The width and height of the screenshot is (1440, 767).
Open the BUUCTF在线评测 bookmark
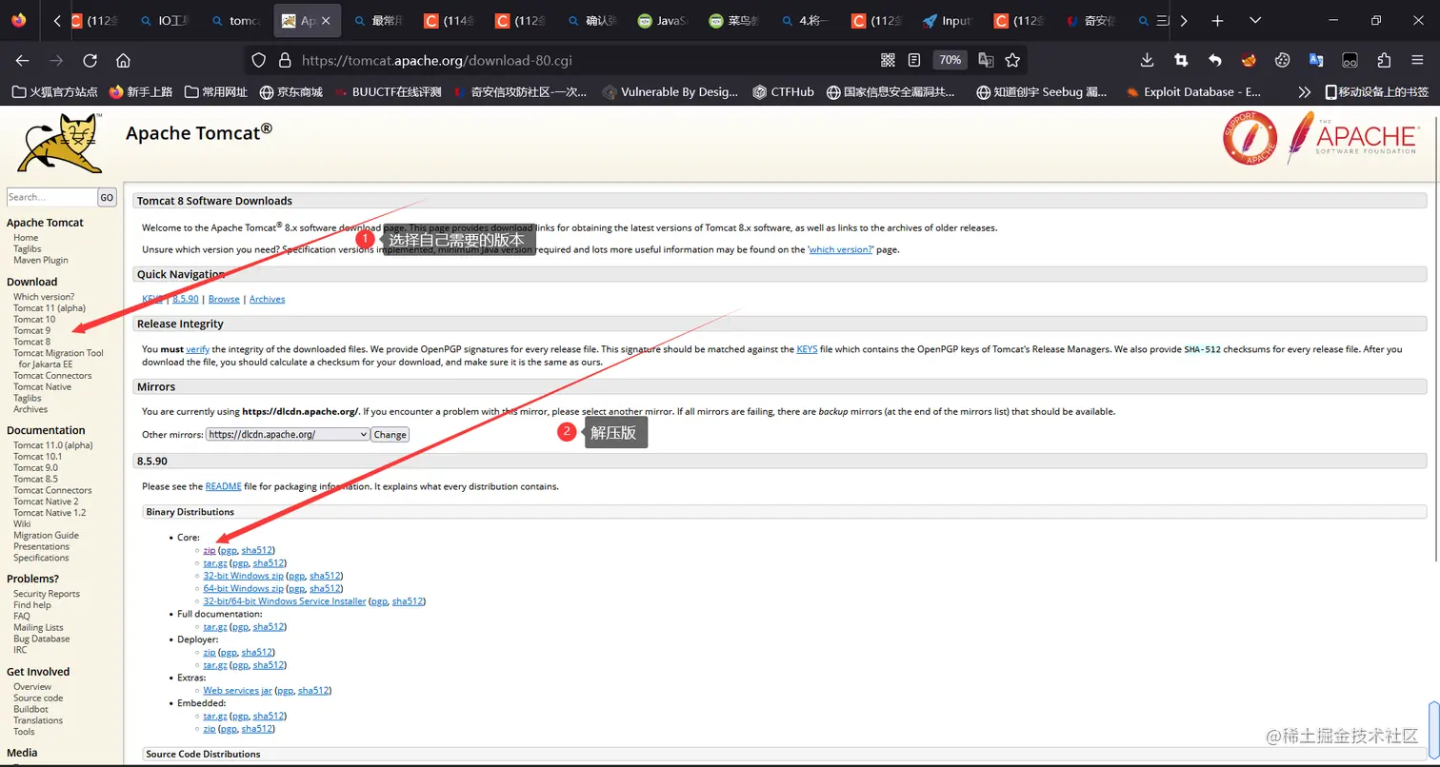tap(389, 92)
